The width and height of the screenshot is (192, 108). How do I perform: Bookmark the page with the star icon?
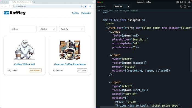coord(85,6)
